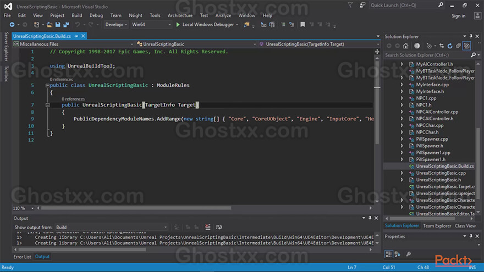484x272 pixels.
Task: Open the Architecture menu
Action: (x=180, y=15)
